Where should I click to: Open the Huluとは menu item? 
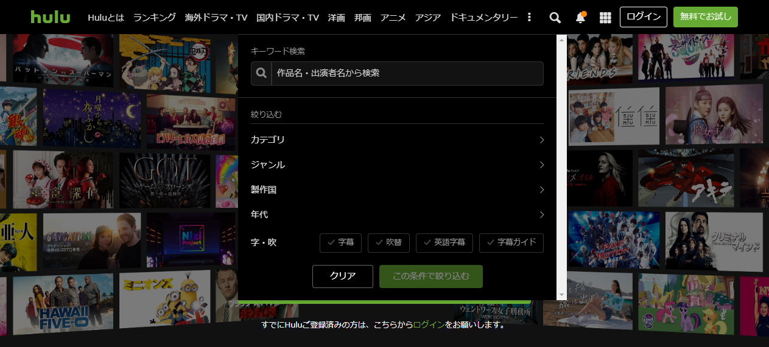(106, 18)
